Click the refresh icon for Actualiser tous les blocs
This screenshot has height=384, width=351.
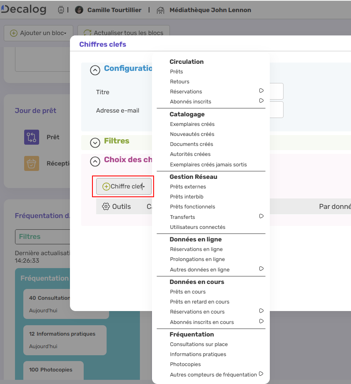click(x=87, y=33)
